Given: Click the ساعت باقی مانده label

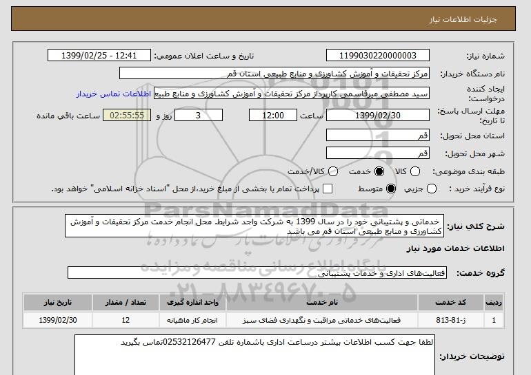Looking at the screenshot, I should 68,116.
